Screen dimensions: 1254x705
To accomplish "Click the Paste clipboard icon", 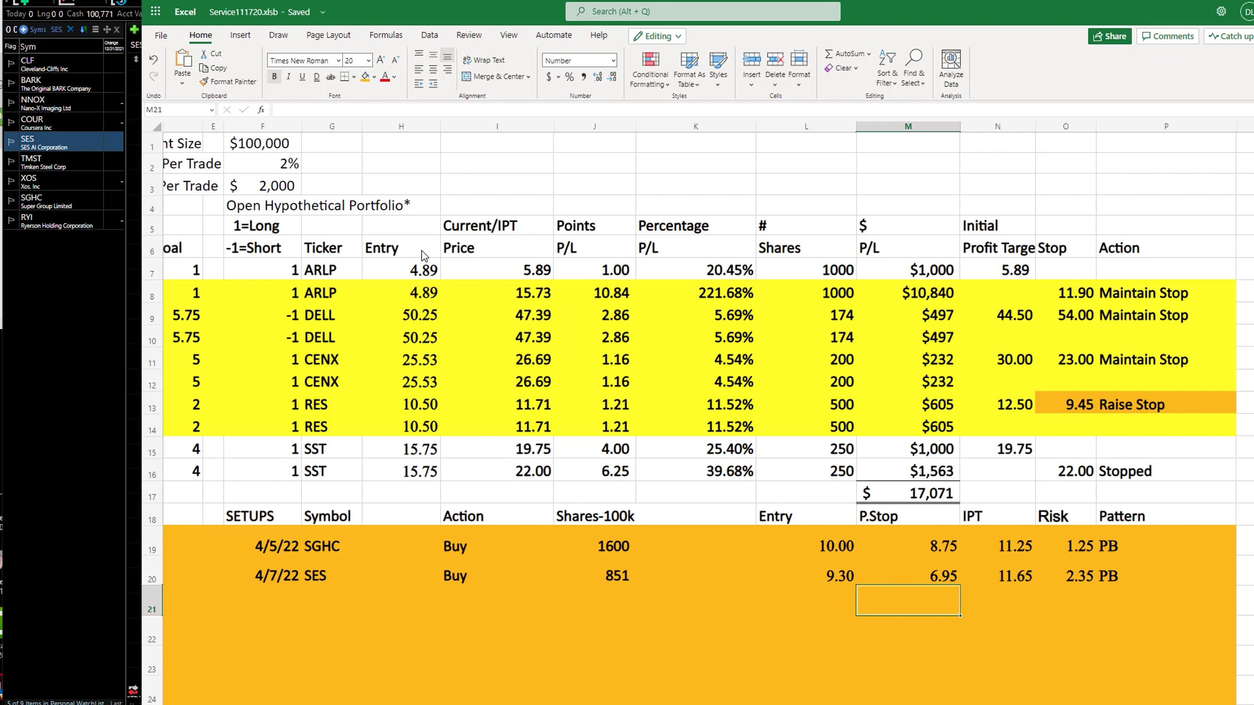I will (x=182, y=59).
